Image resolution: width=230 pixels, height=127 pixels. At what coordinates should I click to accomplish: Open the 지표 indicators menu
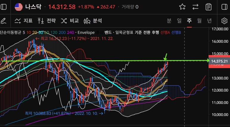pos(24,21)
